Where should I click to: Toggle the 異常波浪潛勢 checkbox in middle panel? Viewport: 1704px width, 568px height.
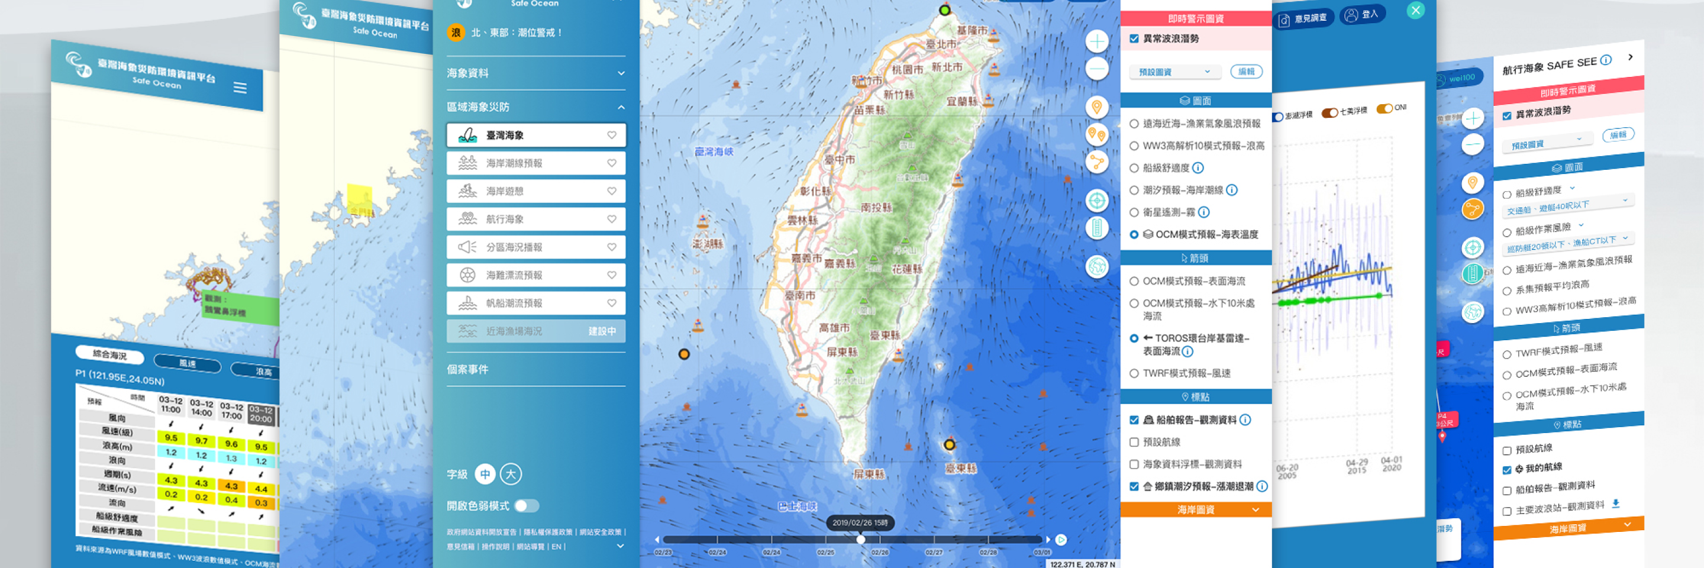(1134, 39)
